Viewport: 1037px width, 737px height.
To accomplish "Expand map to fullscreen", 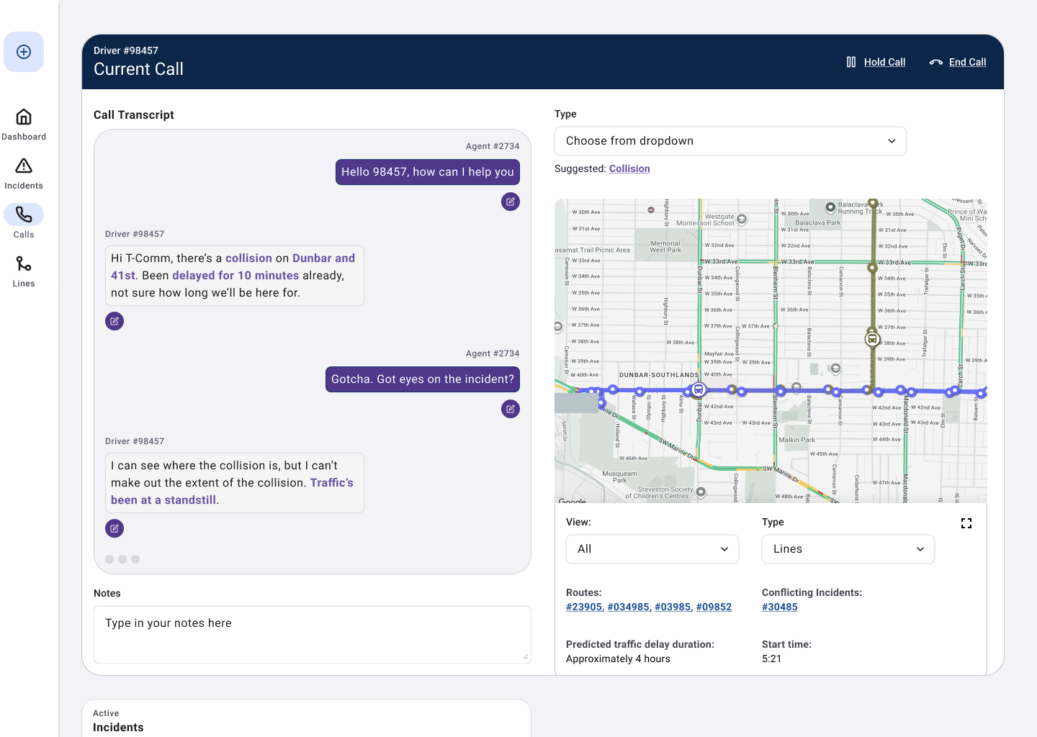I will pos(966,523).
